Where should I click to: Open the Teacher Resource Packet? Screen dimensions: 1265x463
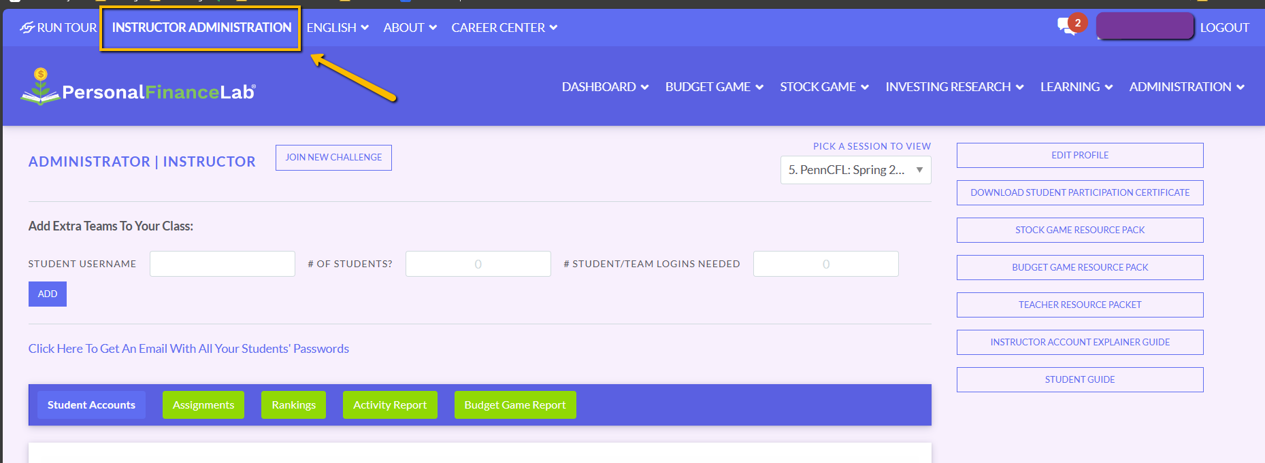coord(1080,305)
